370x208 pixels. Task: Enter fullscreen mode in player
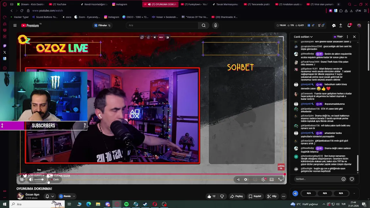[280, 179]
